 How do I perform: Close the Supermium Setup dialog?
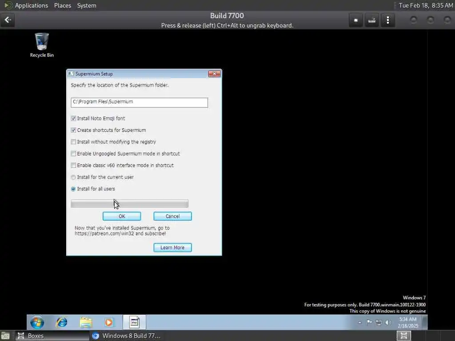click(x=215, y=74)
